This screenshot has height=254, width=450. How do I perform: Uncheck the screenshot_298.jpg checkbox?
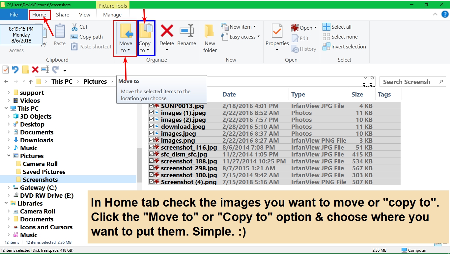(151, 168)
